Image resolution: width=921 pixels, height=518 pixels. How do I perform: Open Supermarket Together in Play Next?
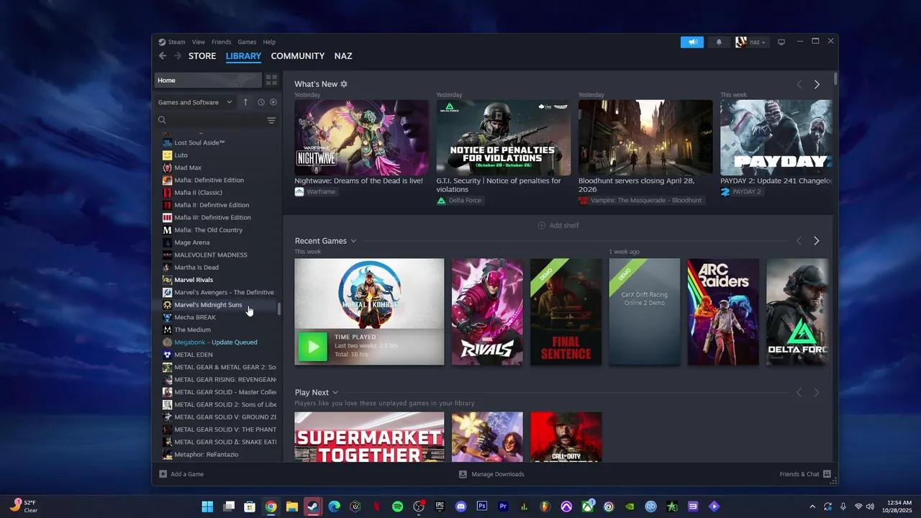click(x=369, y=437)
